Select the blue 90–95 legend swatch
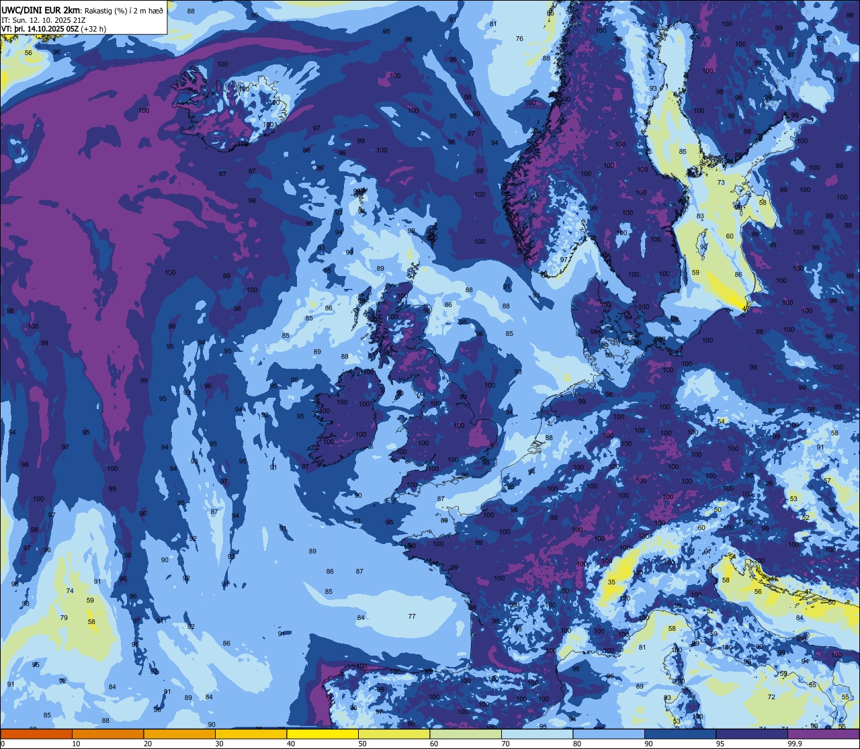The height and width of the screenshot is (749, 860). click(x=680, y=734)
